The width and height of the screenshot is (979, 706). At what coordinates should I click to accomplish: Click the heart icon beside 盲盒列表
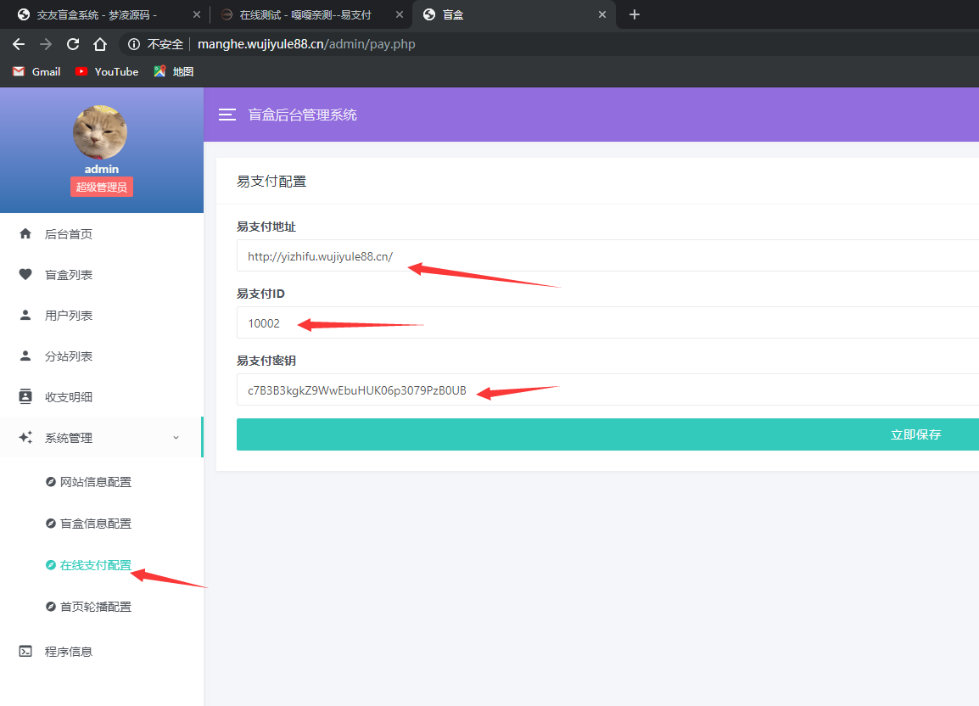tap(25, 275)
